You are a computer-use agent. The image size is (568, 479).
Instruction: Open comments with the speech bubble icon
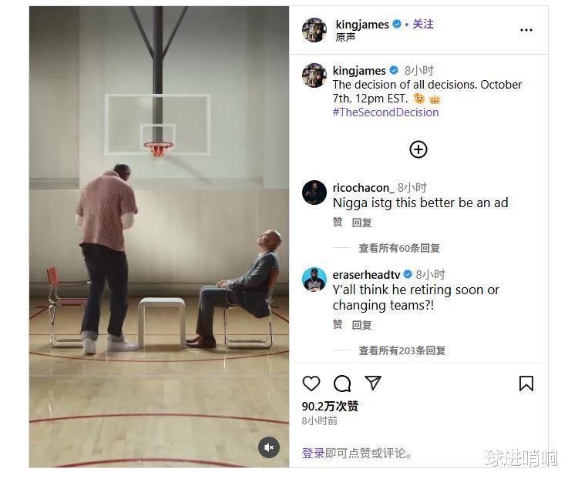point(342,384)
